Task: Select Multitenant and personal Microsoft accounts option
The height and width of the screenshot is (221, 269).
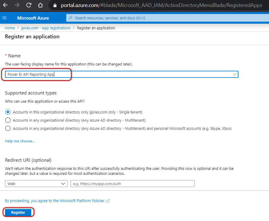Action: pyautogui.click(x=8, y=128)
